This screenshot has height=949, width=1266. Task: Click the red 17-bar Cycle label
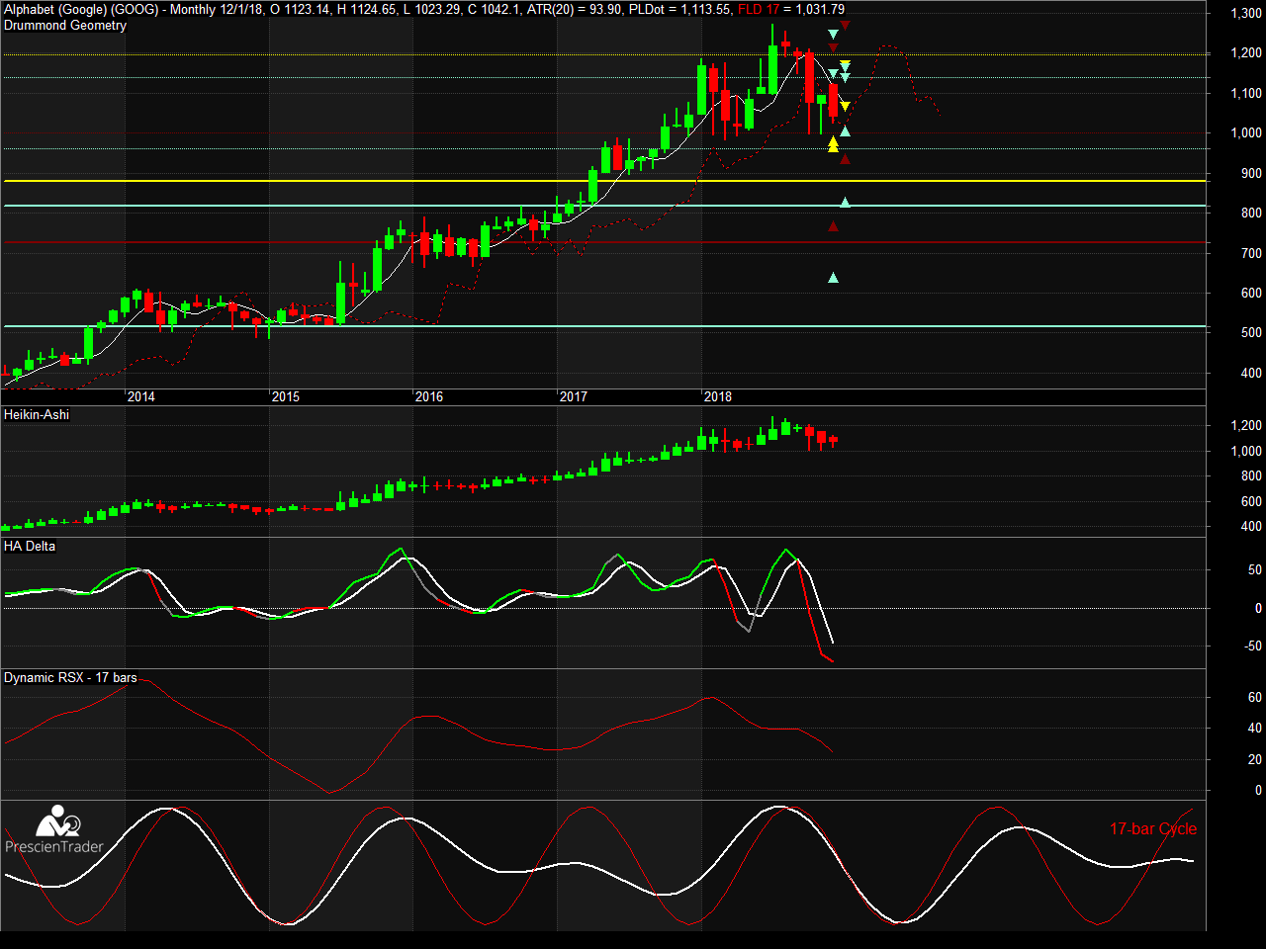1153,829
